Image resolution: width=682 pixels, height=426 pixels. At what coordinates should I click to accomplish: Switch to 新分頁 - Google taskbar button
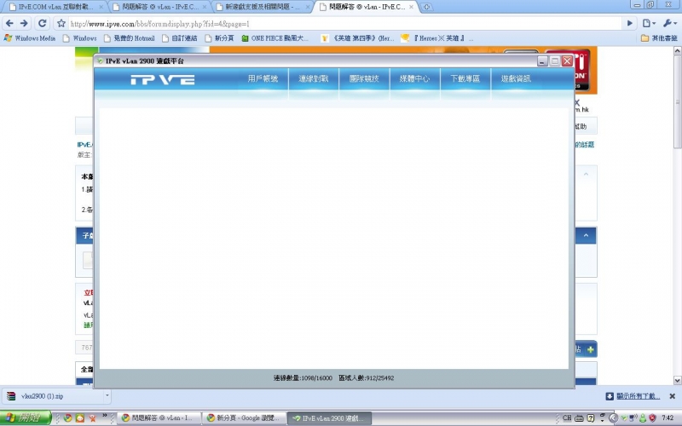(x=244, y=417)
